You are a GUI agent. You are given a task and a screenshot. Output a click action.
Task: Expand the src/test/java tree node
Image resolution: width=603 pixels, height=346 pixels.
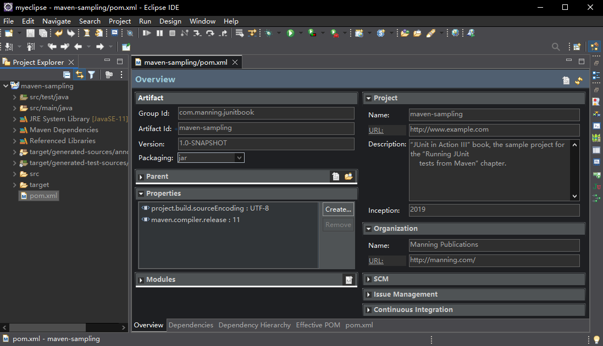pos(15,97)
